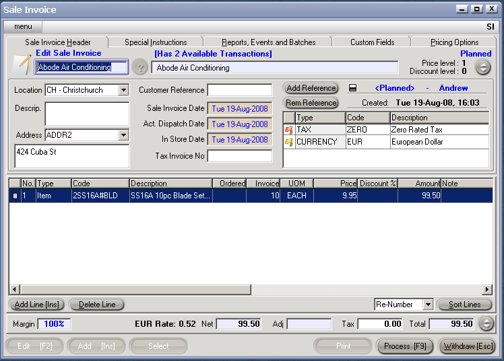This screenshot has height=361, width=504.
Task: Open the Address ADDR2 dropdown
Action: coord(123,135)
